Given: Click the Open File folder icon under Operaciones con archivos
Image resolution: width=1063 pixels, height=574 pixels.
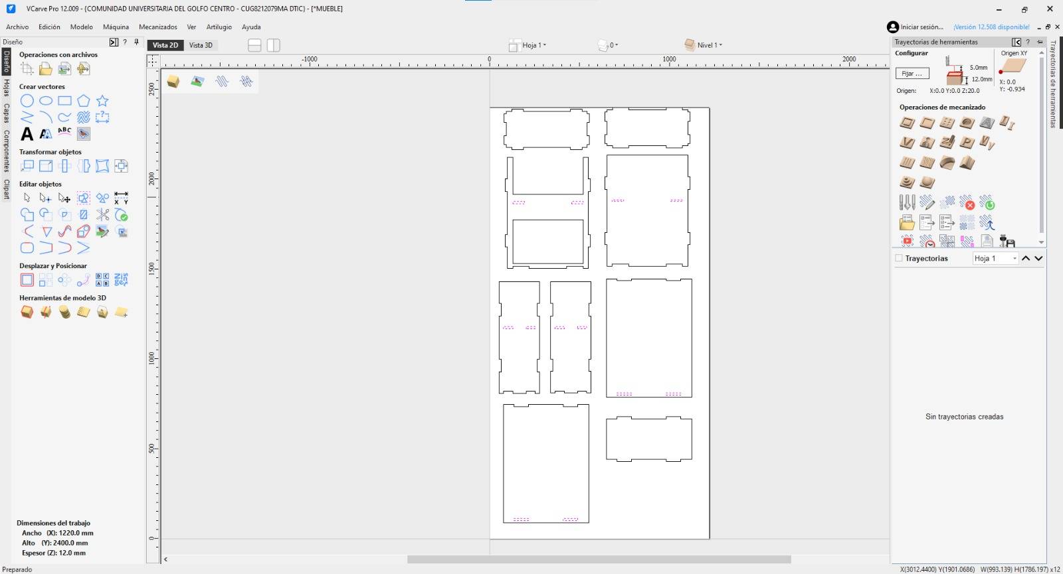Looking at the screenshot, I should pos(46,68).
